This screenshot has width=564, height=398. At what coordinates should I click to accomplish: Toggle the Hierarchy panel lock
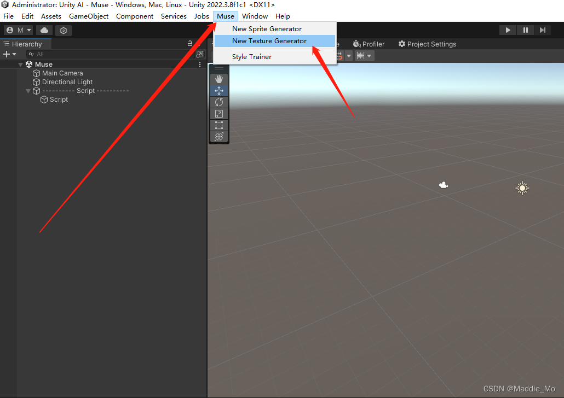[190, 44]
